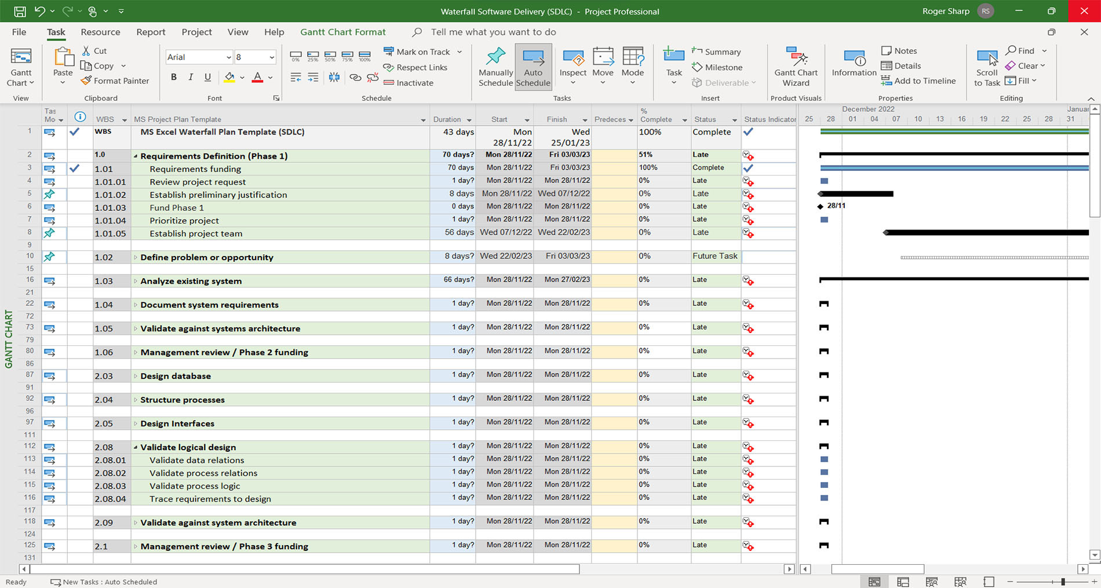Click the background fill color swatch
Image resolution: width=1101 pixels, height=588 pixels.
tap(229, 78)
